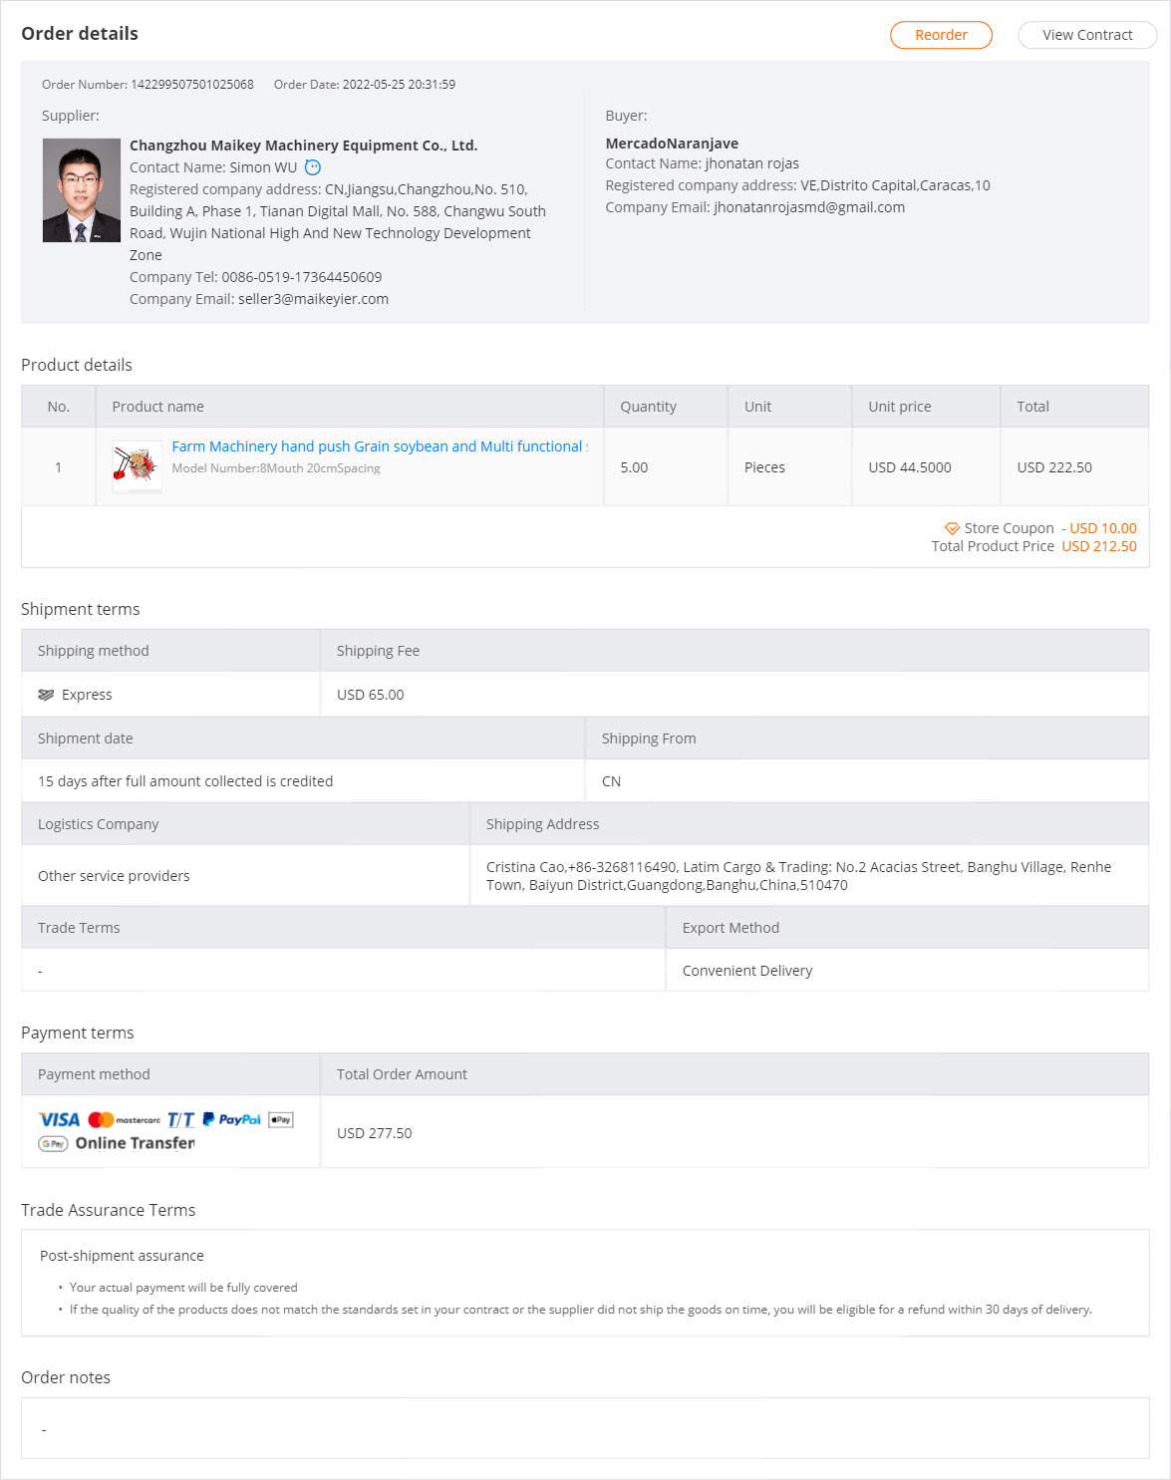Image resolution: width=1171 pixels, height=1480 pixels.
Task: Click Changzhou Maikey Machinery company name
Action: [x=303, y=146]
